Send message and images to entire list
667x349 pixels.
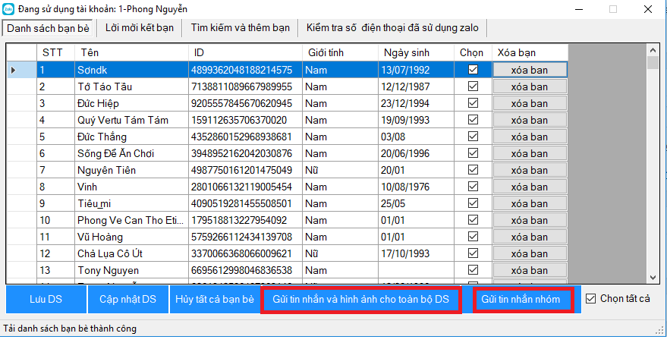(360, 300)
